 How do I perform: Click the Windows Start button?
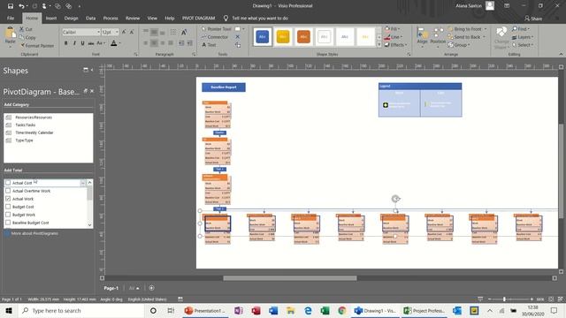[x=9, y=310]
